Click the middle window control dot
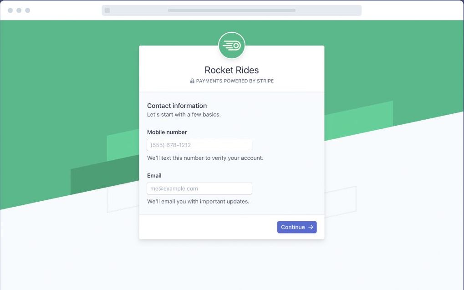This screenshot has height=290, width=464. click(19, 10)
